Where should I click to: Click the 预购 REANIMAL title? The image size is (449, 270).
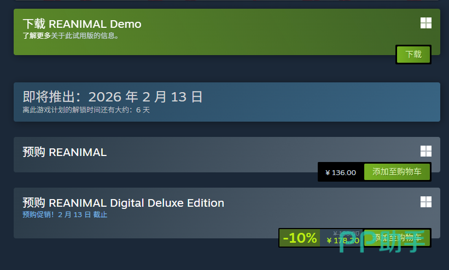point(65,152)
